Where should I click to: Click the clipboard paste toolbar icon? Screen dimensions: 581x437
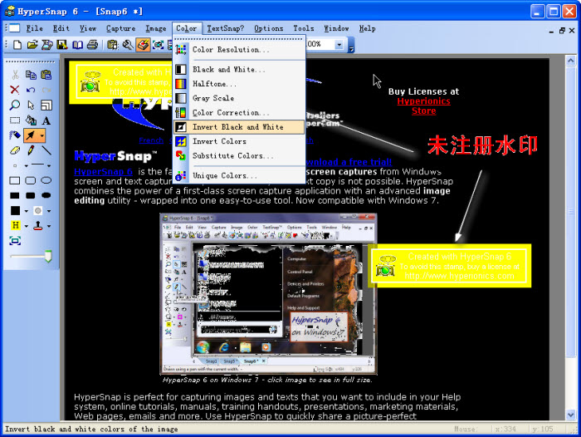(x=112, y=45)
